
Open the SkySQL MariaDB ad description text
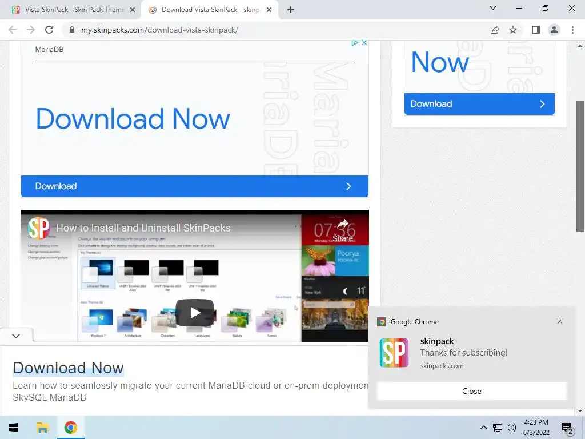click(x=190, y=391)
